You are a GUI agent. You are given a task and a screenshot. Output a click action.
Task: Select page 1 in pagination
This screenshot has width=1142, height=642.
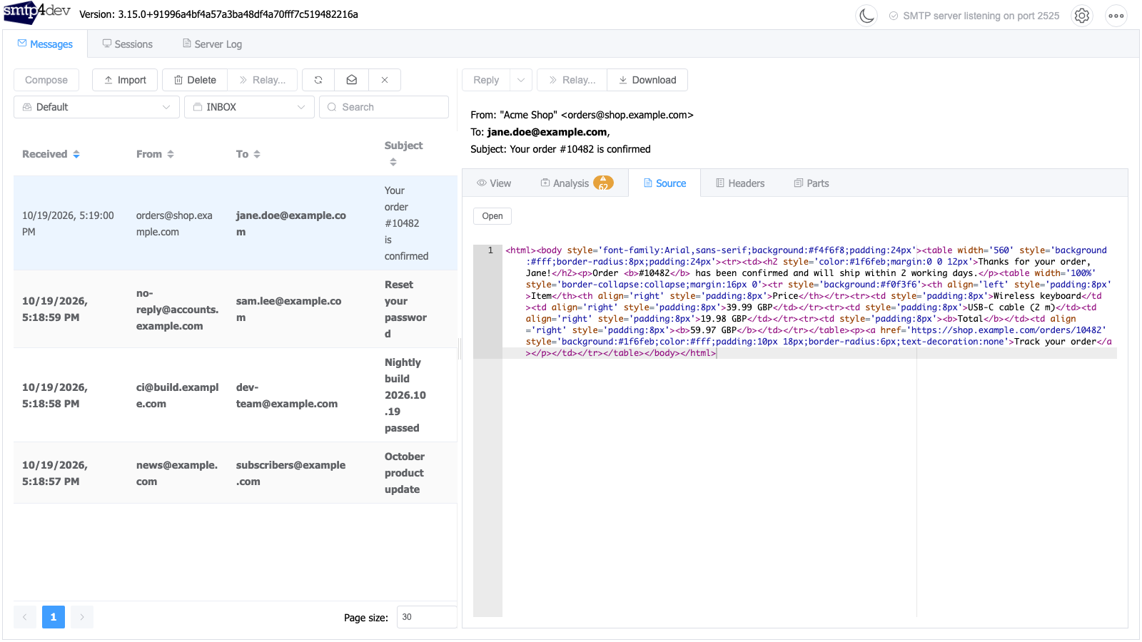pos(54,617)
